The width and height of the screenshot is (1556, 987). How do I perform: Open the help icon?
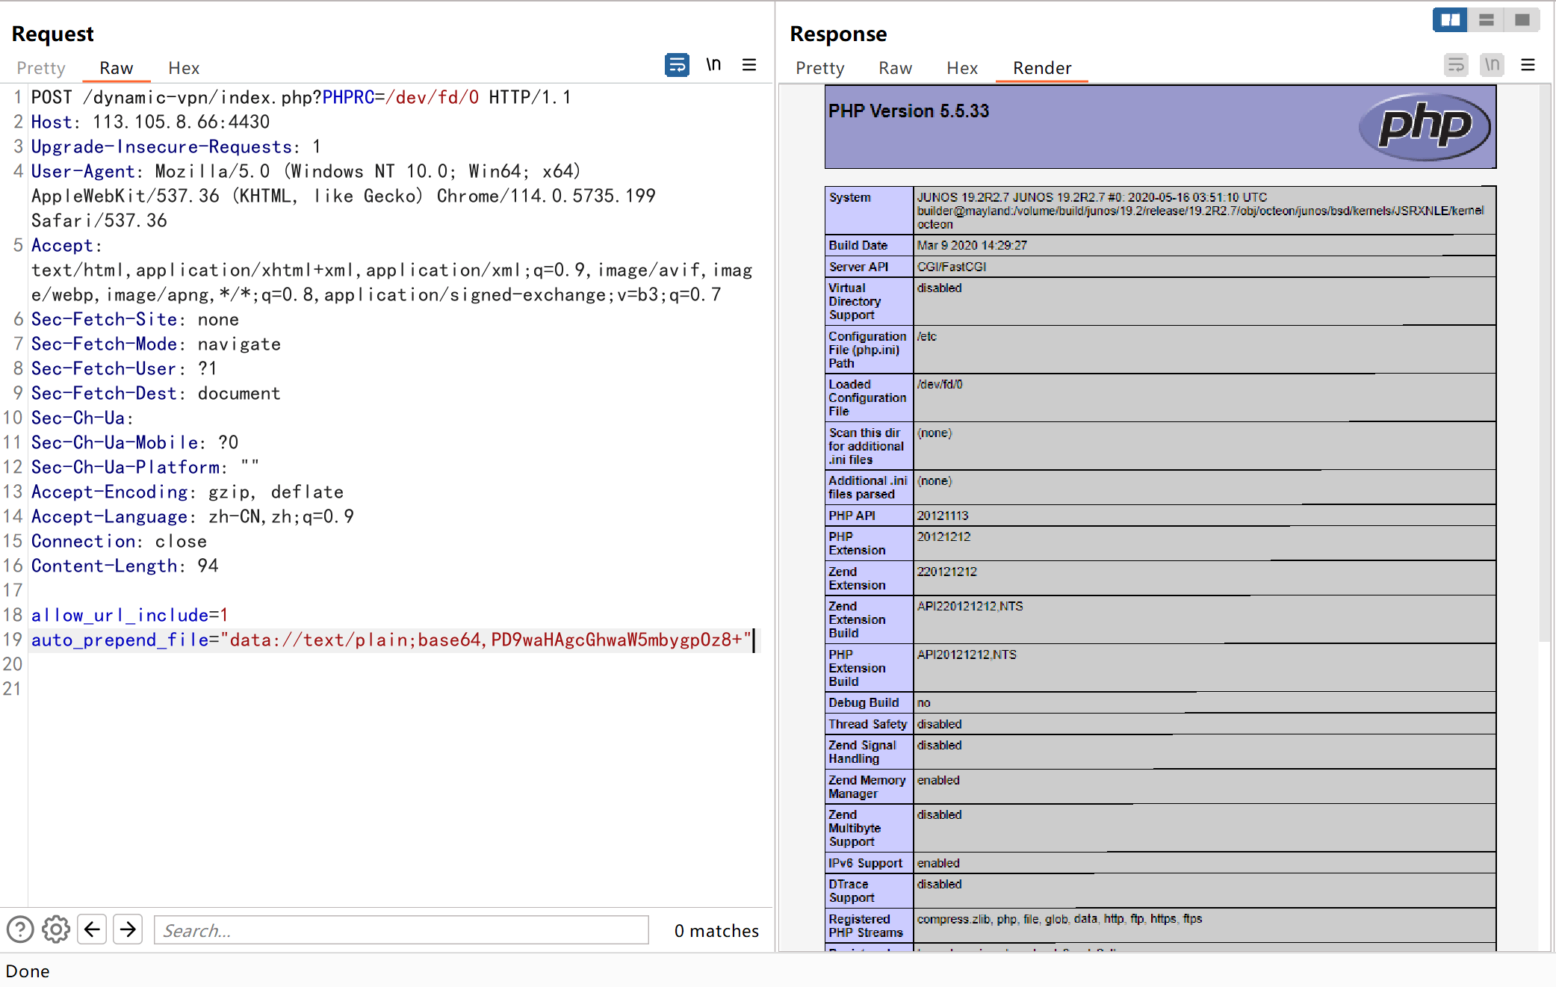click(x=20, y=929)
